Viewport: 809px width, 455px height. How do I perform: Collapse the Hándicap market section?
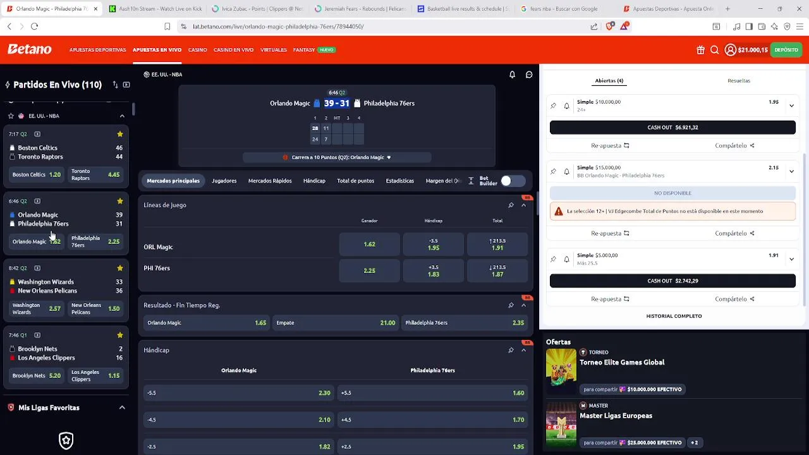523,350
